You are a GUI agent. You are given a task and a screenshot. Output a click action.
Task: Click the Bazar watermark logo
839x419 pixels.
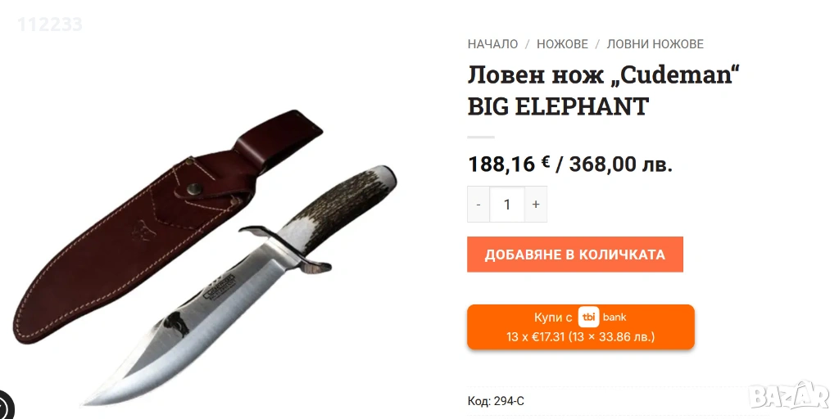tap(789, 395)
